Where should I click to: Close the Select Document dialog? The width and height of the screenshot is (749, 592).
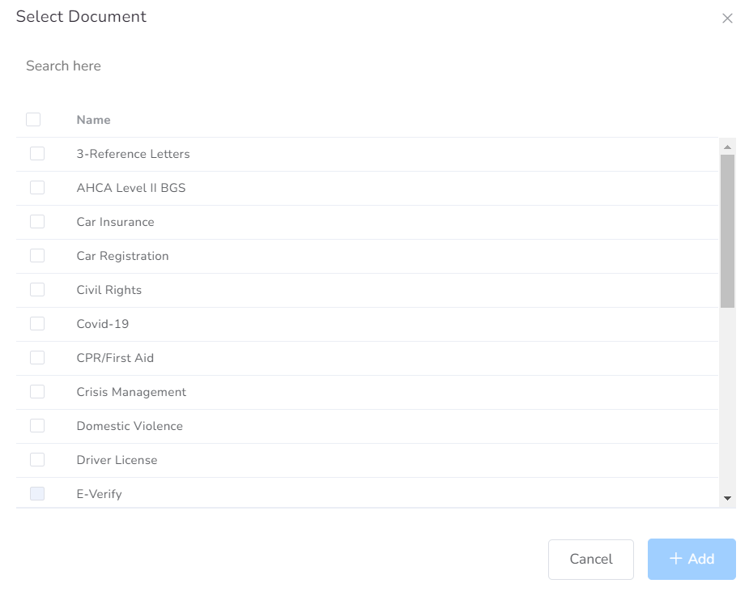click(727, 18)
